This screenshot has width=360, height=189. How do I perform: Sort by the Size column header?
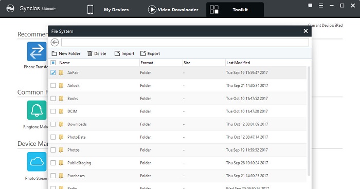[x=187, y=63]
